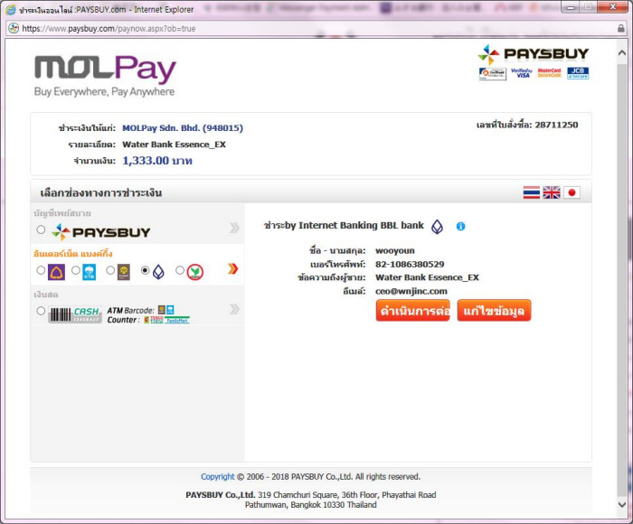Click the orange ดำเนินการต่อ continue button

pyautogui.click(x=413, y=311)
